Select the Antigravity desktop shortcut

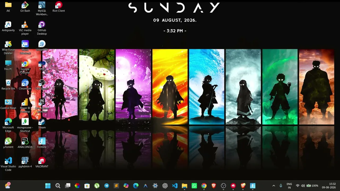(x=8, y=26)
